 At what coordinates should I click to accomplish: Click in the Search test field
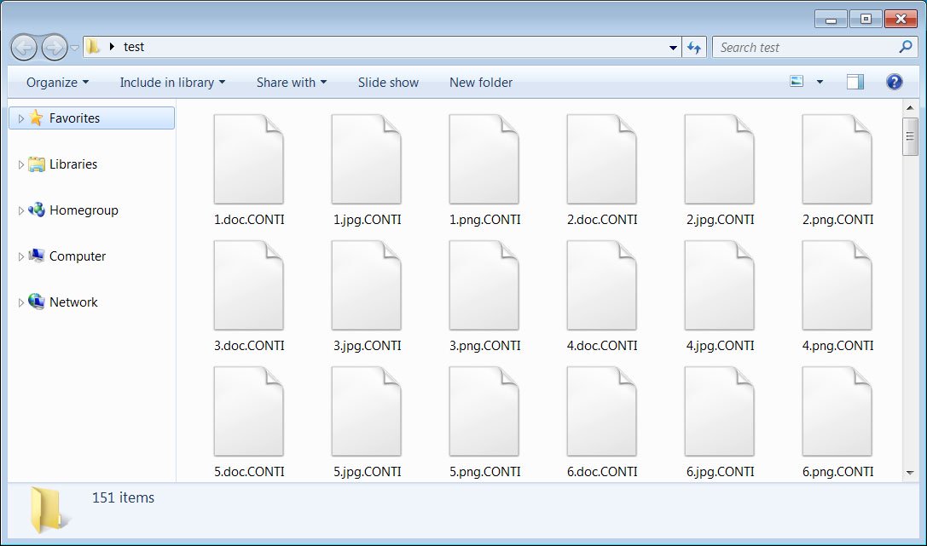[802, 48]
